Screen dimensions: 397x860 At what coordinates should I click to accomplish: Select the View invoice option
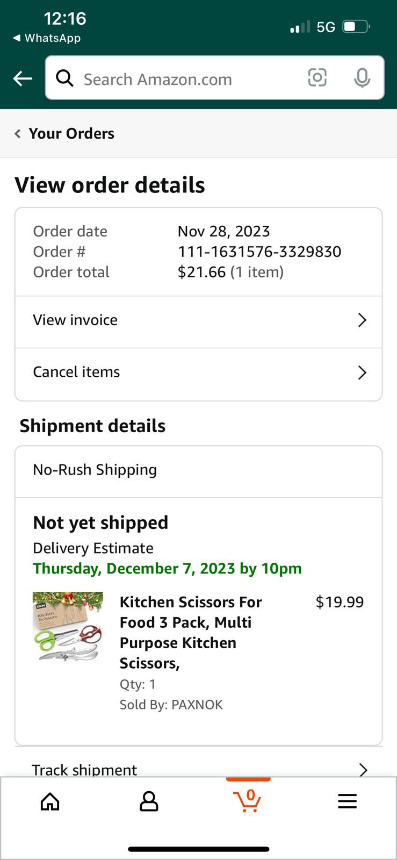pos(75,320)
